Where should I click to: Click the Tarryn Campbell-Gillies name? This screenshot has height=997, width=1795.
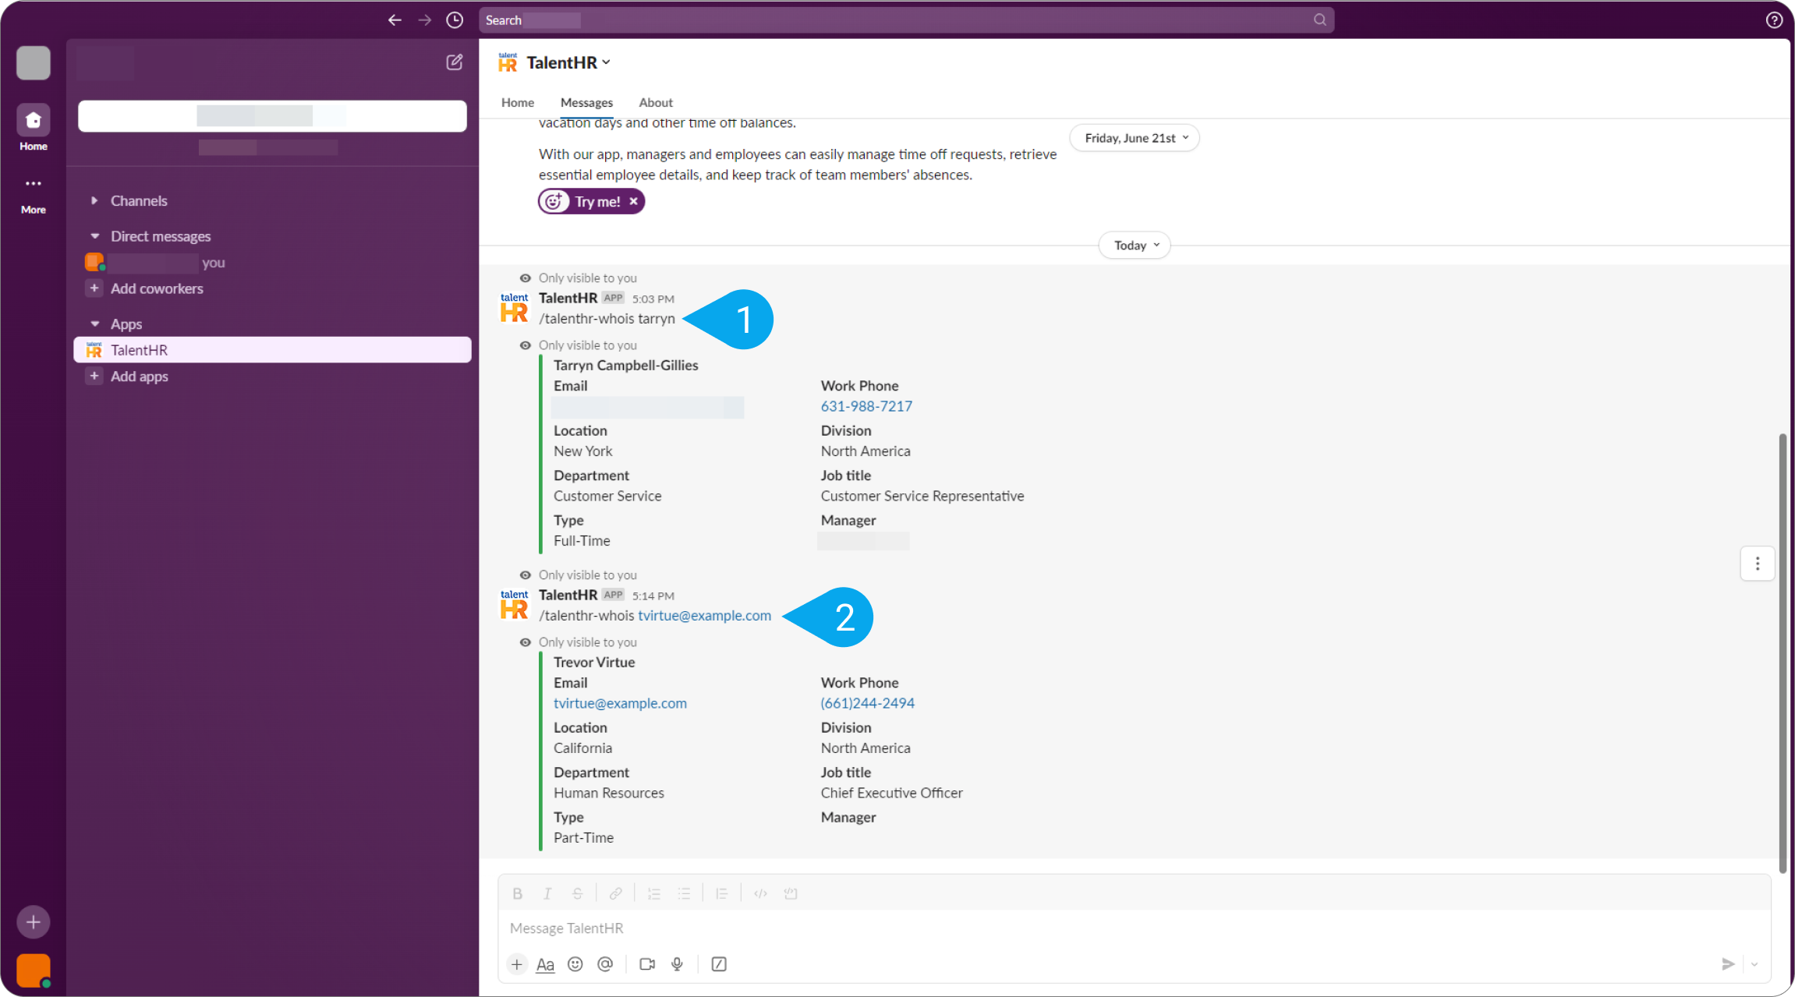pyautogui.click(x=626, y=366)
